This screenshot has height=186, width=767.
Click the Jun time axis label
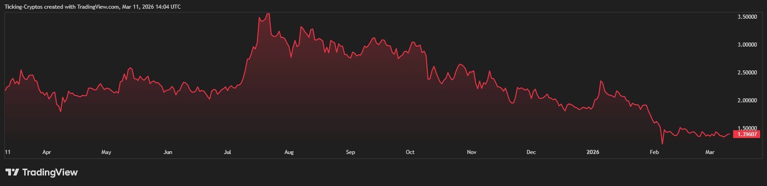[168, 152]
